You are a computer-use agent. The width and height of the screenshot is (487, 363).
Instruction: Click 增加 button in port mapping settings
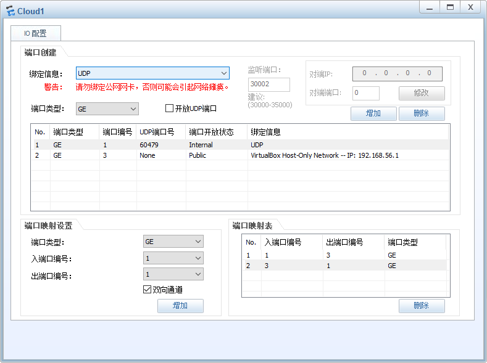coord(180,306)
